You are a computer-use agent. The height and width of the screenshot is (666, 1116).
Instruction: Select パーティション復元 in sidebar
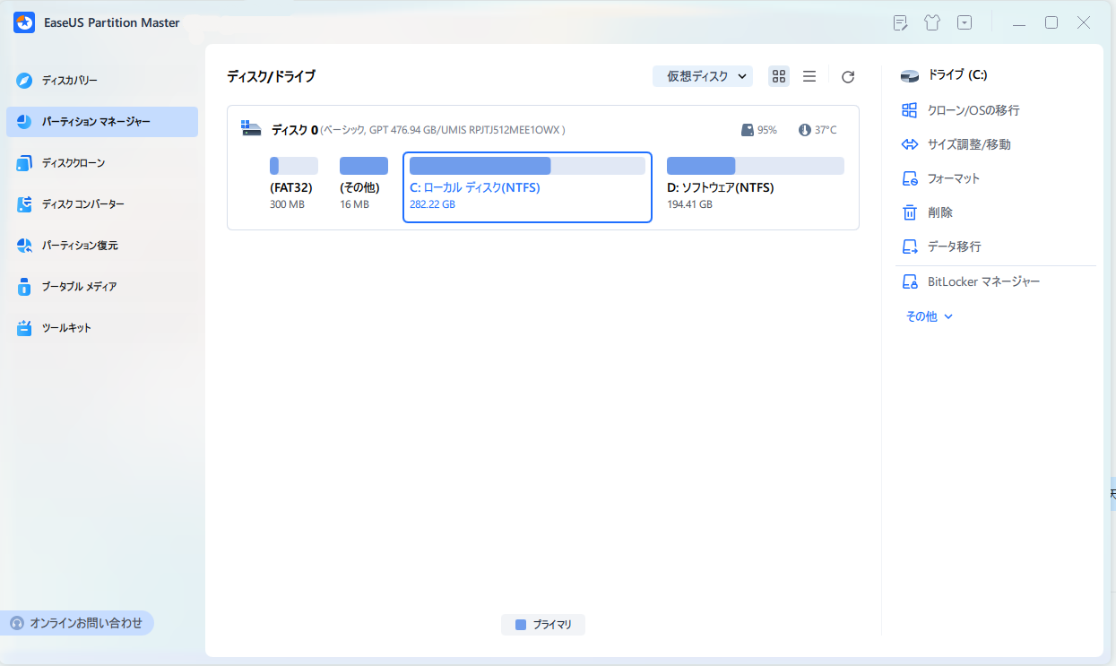[x=79, y=246]
